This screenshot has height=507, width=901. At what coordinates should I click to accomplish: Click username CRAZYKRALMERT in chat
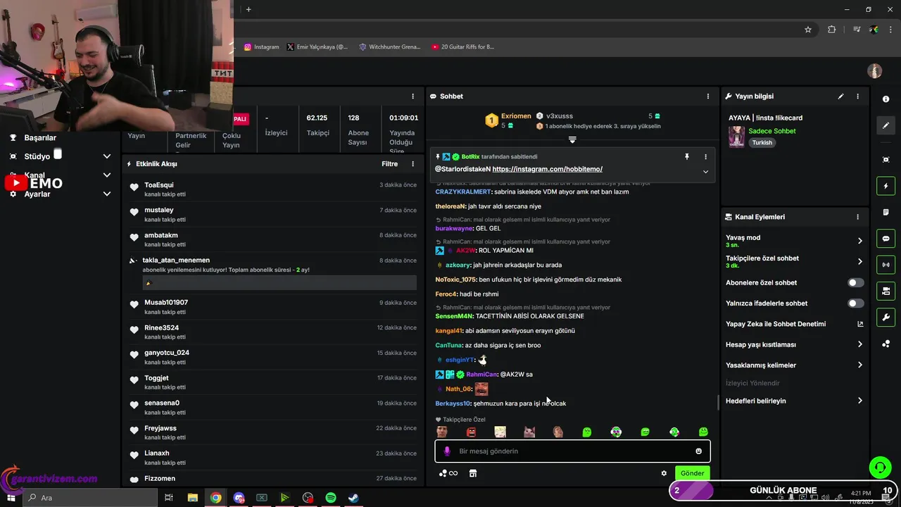click(462, 192)
